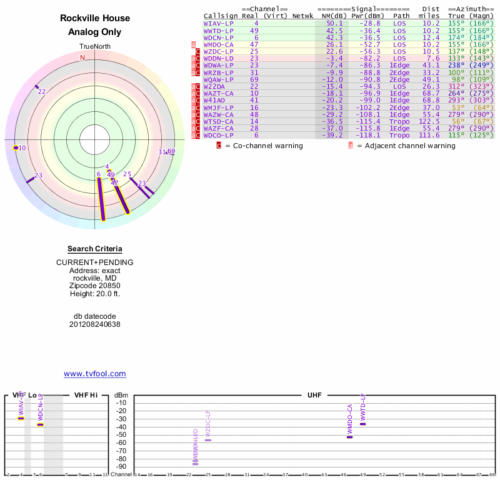Click the co-channel warning icon beside WZDC-LP

(x=197, y=52)
